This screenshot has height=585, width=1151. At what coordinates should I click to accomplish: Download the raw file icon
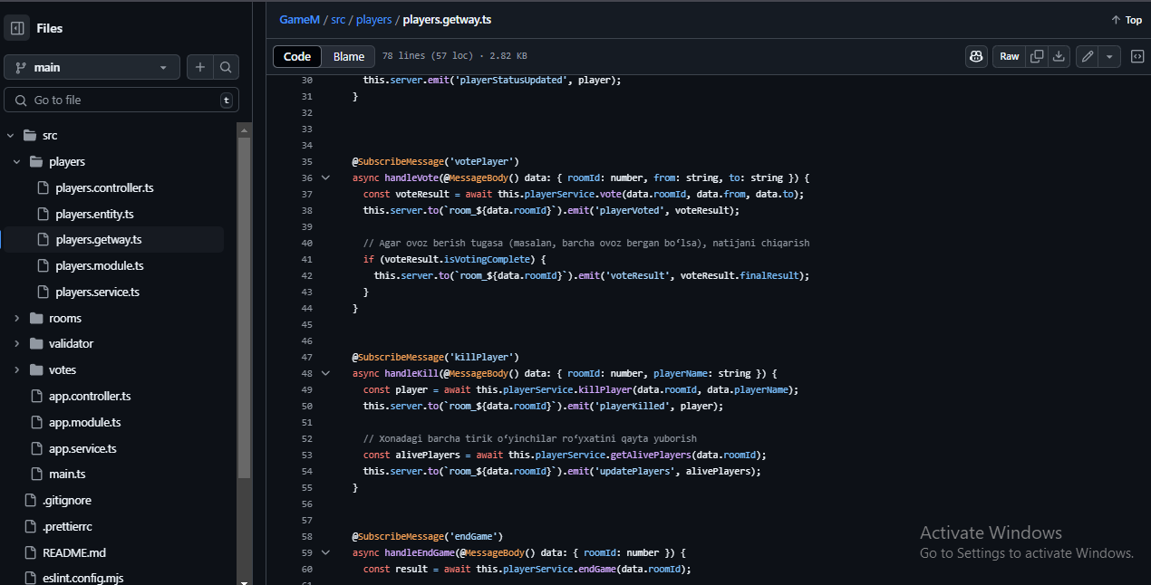[1058, 56]
